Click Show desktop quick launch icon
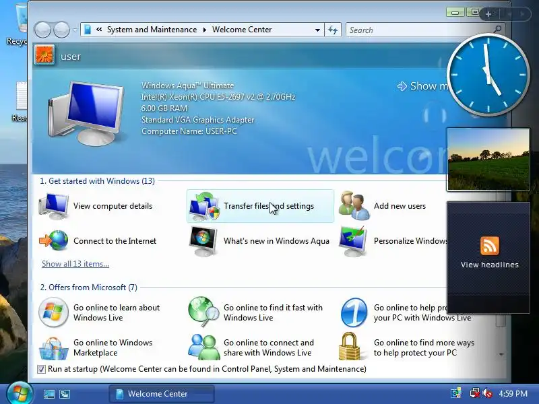The width and height of the screenshot is (539, 404). pyautogui.click(x=49, y=394)
